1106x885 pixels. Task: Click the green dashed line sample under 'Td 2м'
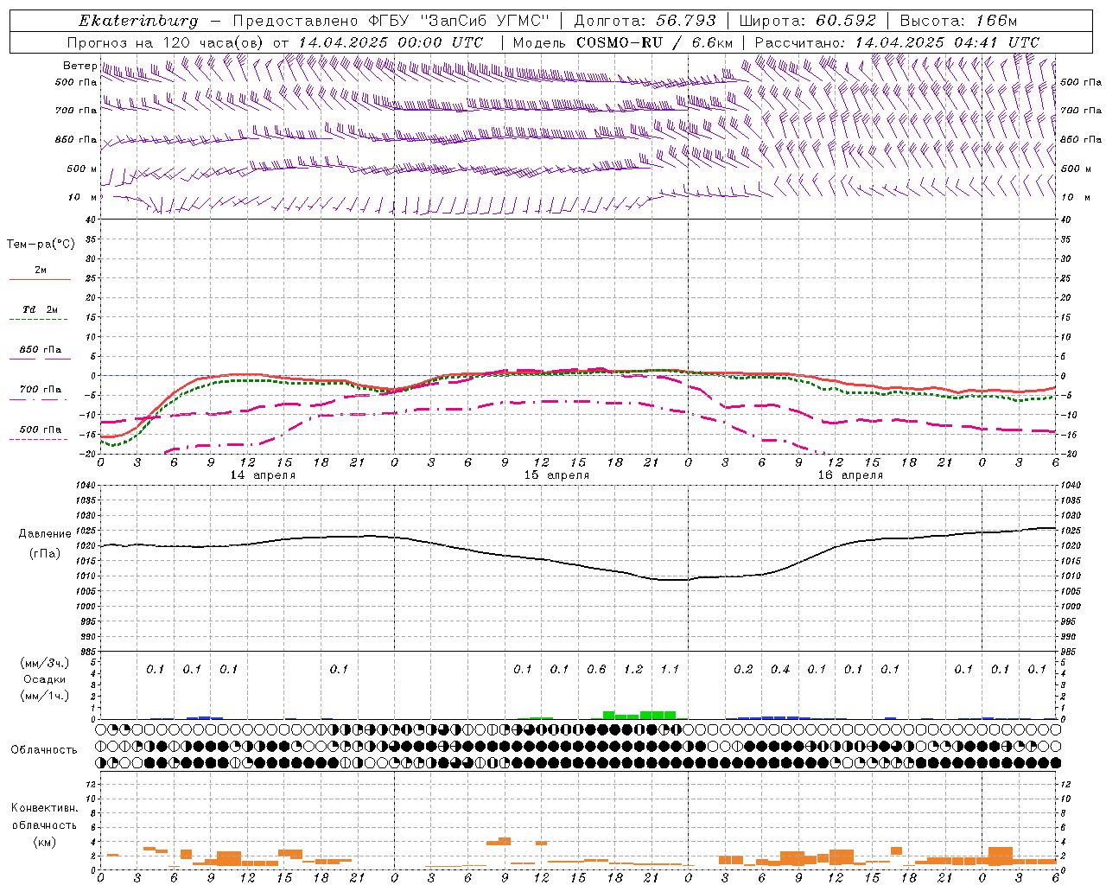(x=38, y=319)
